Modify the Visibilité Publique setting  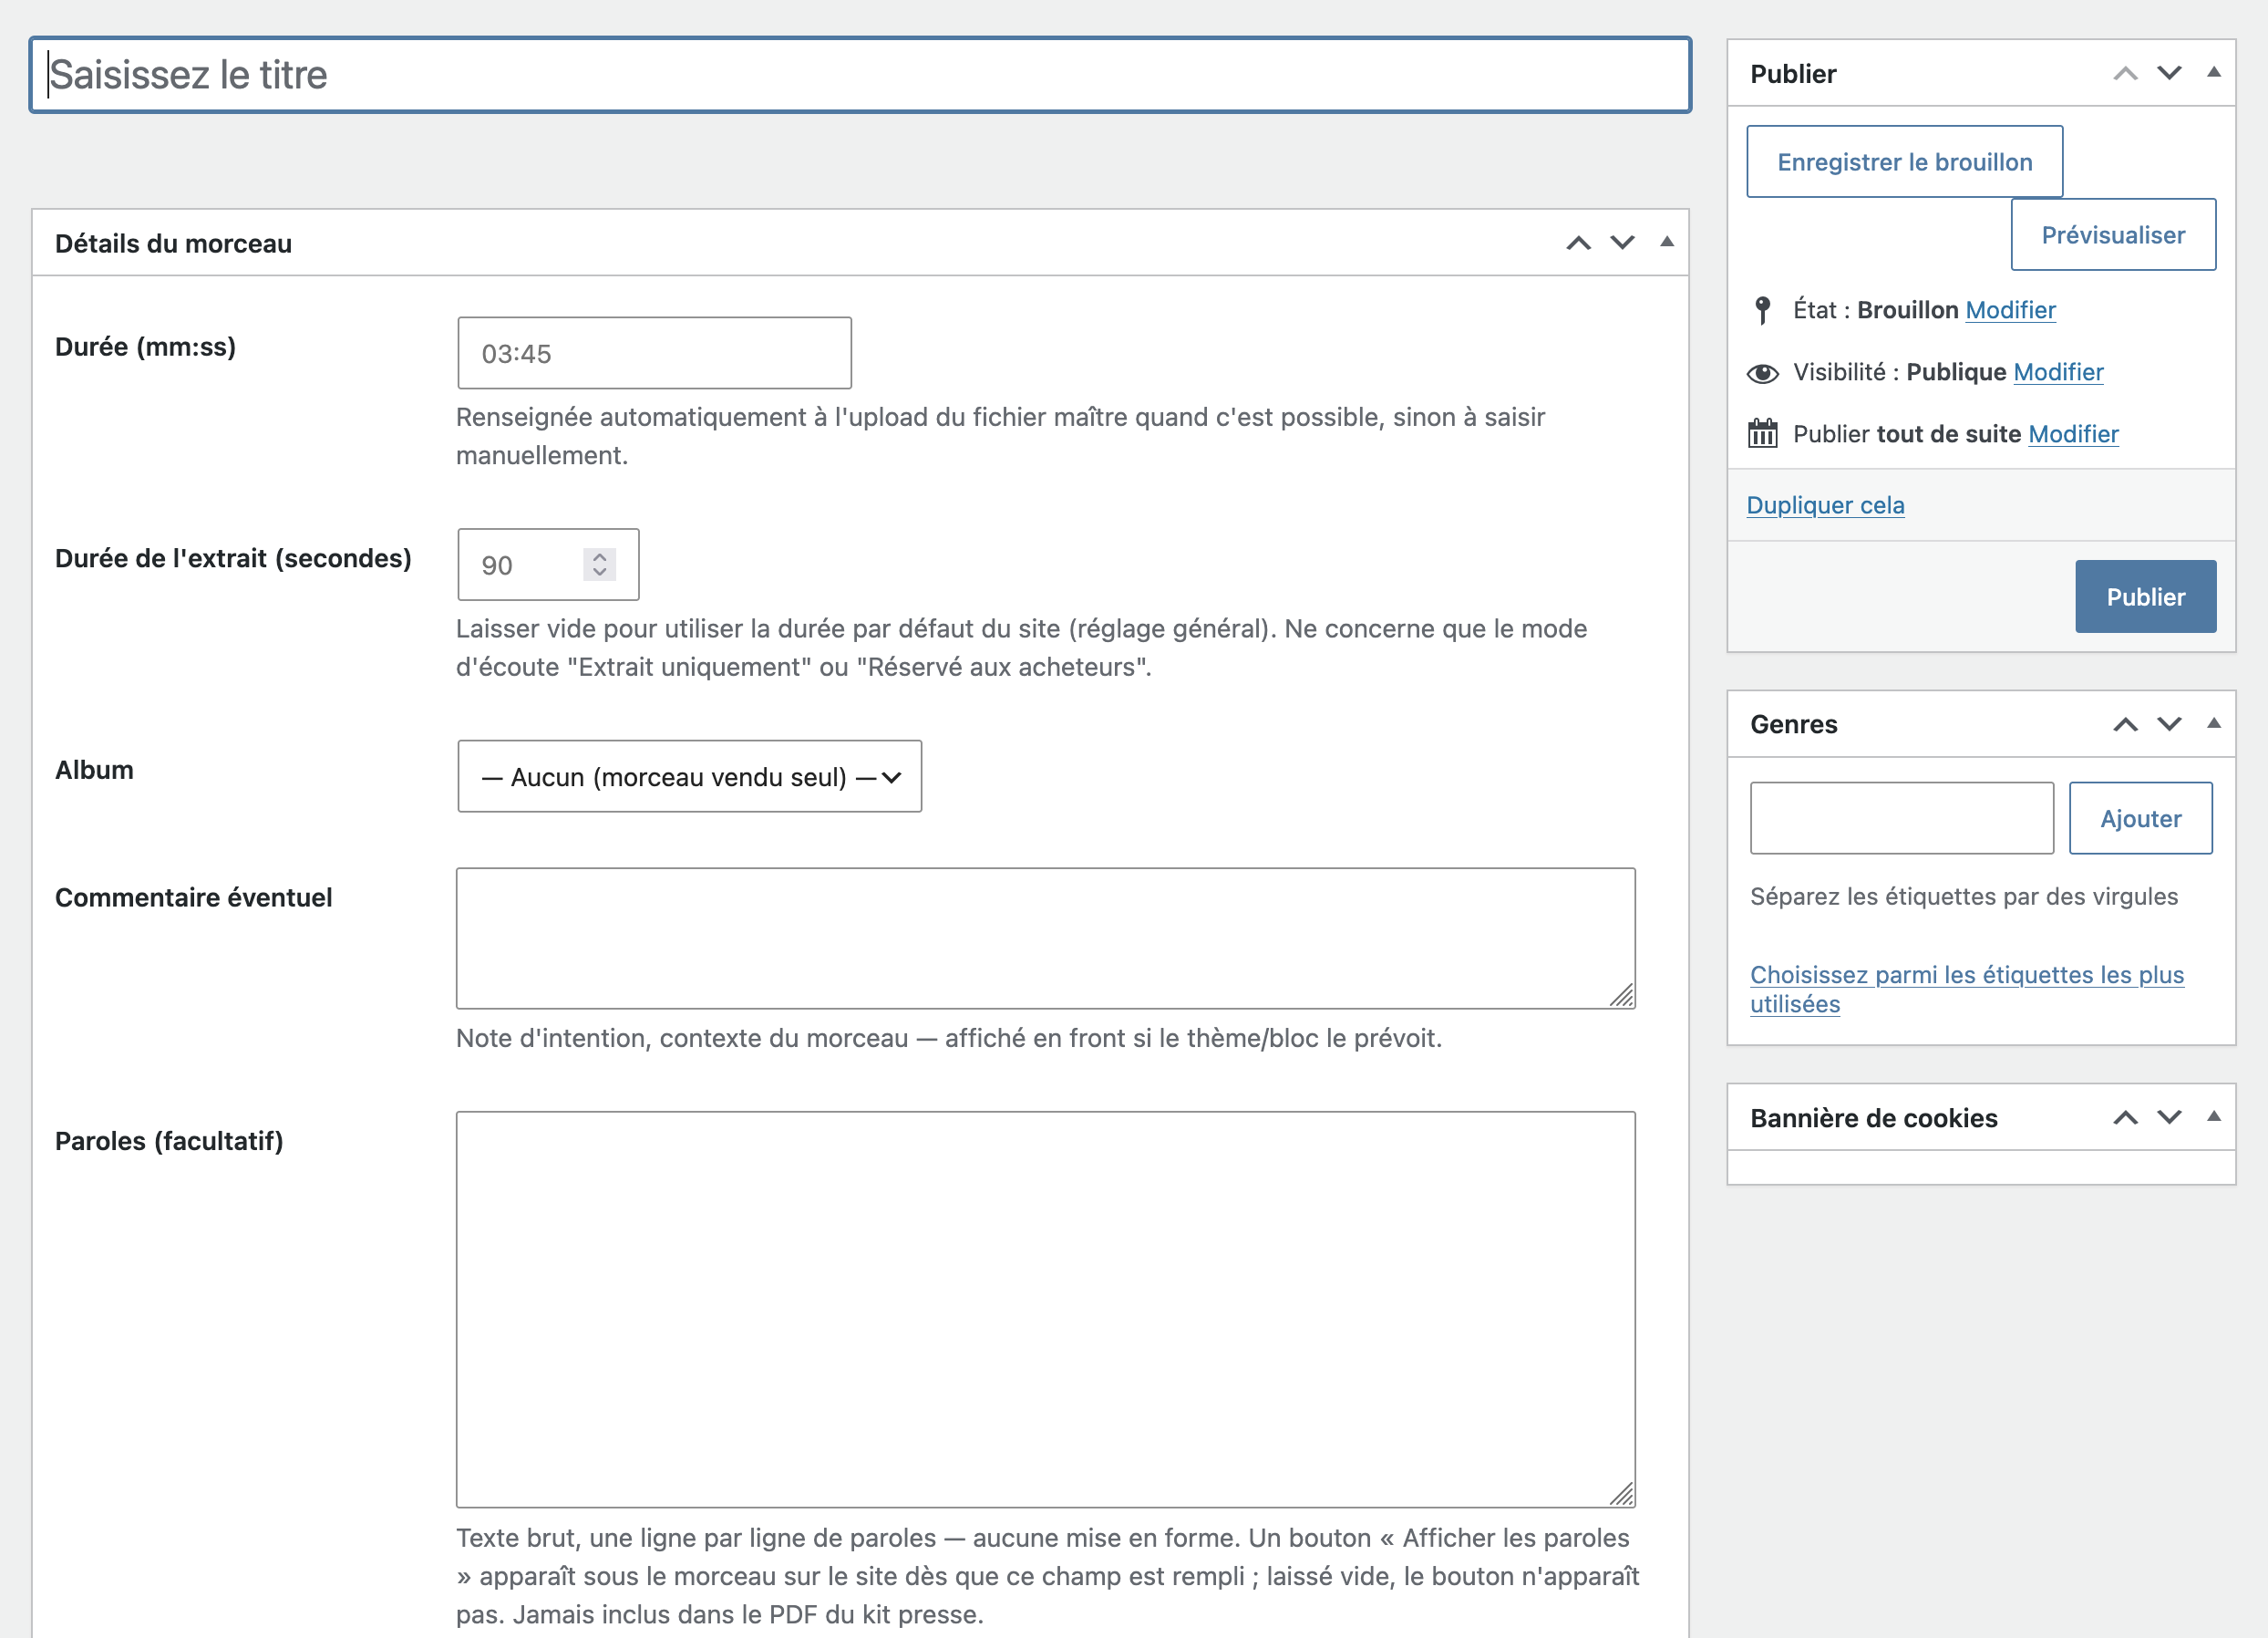pyautogui.click(x=2058, y=372)
